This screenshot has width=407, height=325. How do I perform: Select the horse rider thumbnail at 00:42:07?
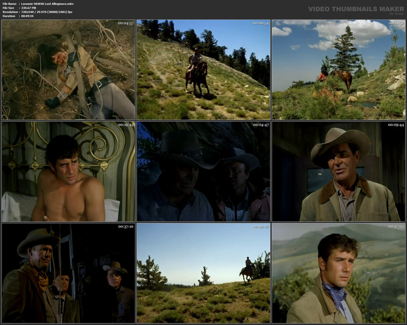click(204, 273)
